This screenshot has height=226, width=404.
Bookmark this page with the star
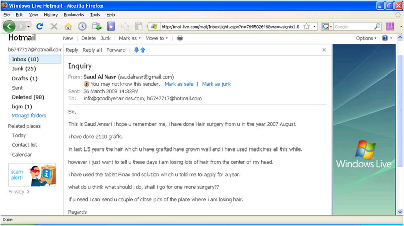(x=307, y=27)
